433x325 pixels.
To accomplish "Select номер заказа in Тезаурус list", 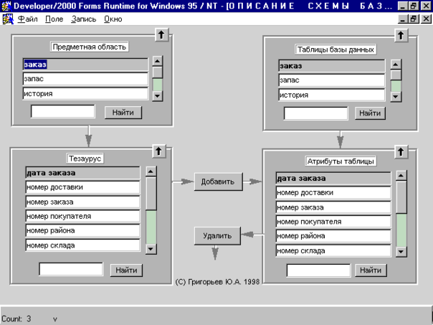I will (x=83, y=202).
